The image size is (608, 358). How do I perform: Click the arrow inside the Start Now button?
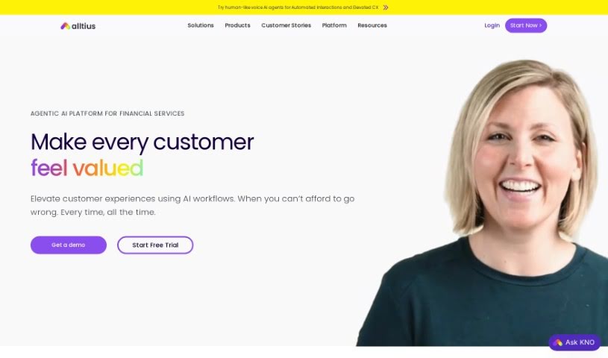coord(540,25)
